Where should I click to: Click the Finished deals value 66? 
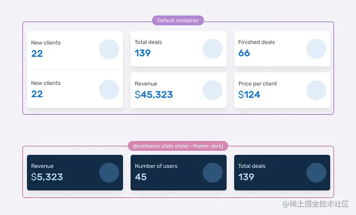244,53
